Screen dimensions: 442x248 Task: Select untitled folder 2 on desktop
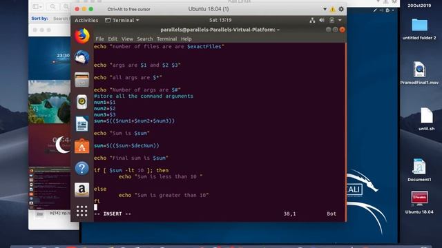(419, 29)
